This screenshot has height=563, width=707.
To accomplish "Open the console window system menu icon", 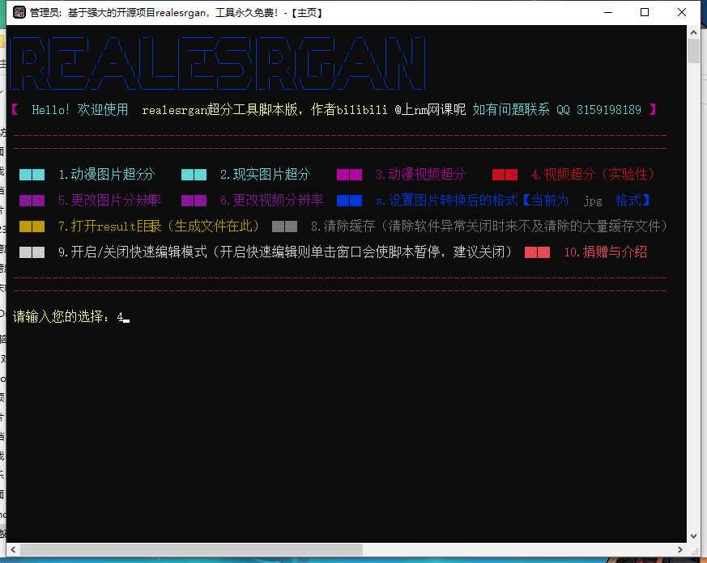I will pos(19,12).
